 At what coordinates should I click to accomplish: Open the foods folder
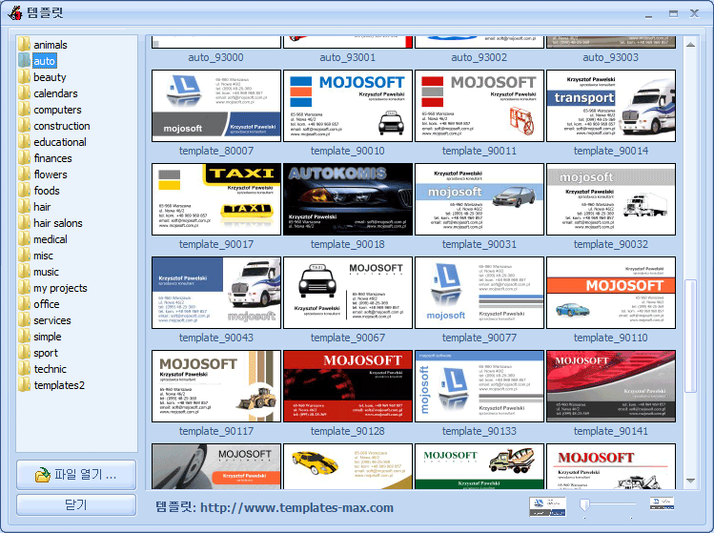pos(47,191)
